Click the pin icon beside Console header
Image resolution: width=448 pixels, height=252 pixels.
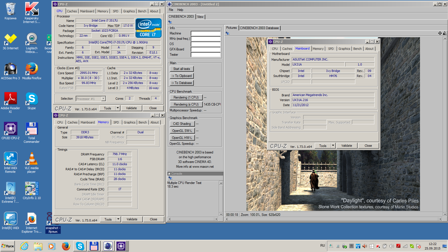tap(170, 178)
